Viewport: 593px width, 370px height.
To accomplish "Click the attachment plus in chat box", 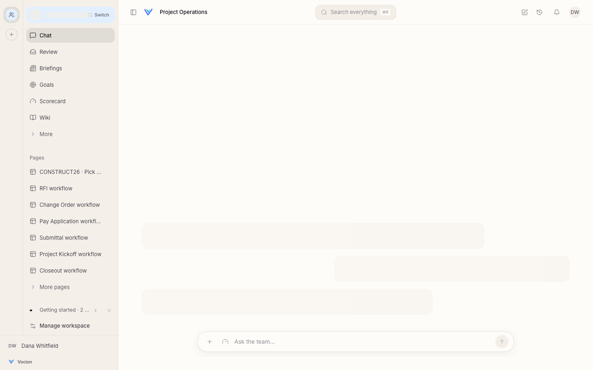I will [210, 342].
